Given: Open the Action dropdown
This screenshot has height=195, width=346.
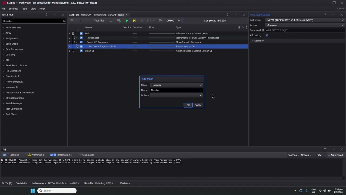Looking at the screenshot, I should (x=305, y=25).
